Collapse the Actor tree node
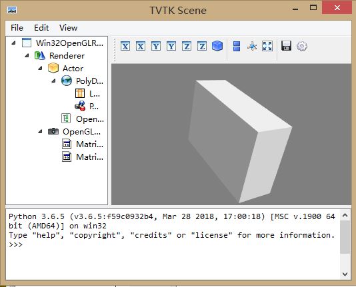This screenshot has height=287, width=356. click(x=40, y=68)
